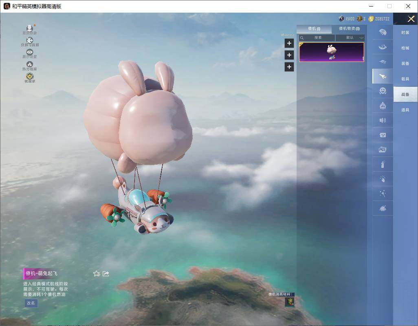Open the smiley emote category icon
The image size is (418, 326).
click(383, 91)
